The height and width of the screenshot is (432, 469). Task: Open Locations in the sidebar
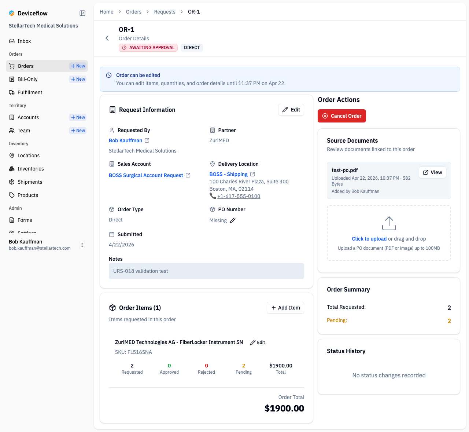47,155
